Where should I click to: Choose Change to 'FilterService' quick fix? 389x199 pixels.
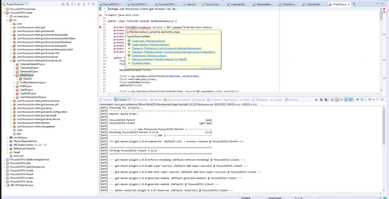[x=166, y=48]
